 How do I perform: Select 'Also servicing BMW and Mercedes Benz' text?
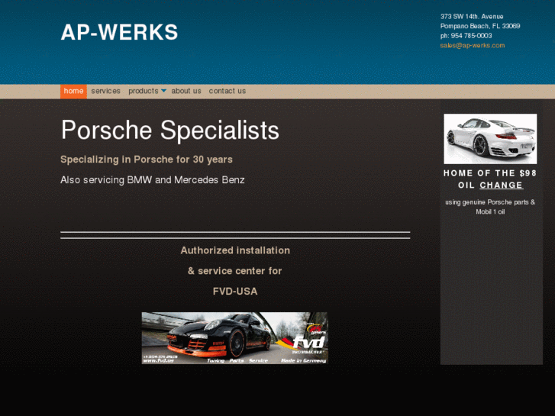[x=152, y=180]
